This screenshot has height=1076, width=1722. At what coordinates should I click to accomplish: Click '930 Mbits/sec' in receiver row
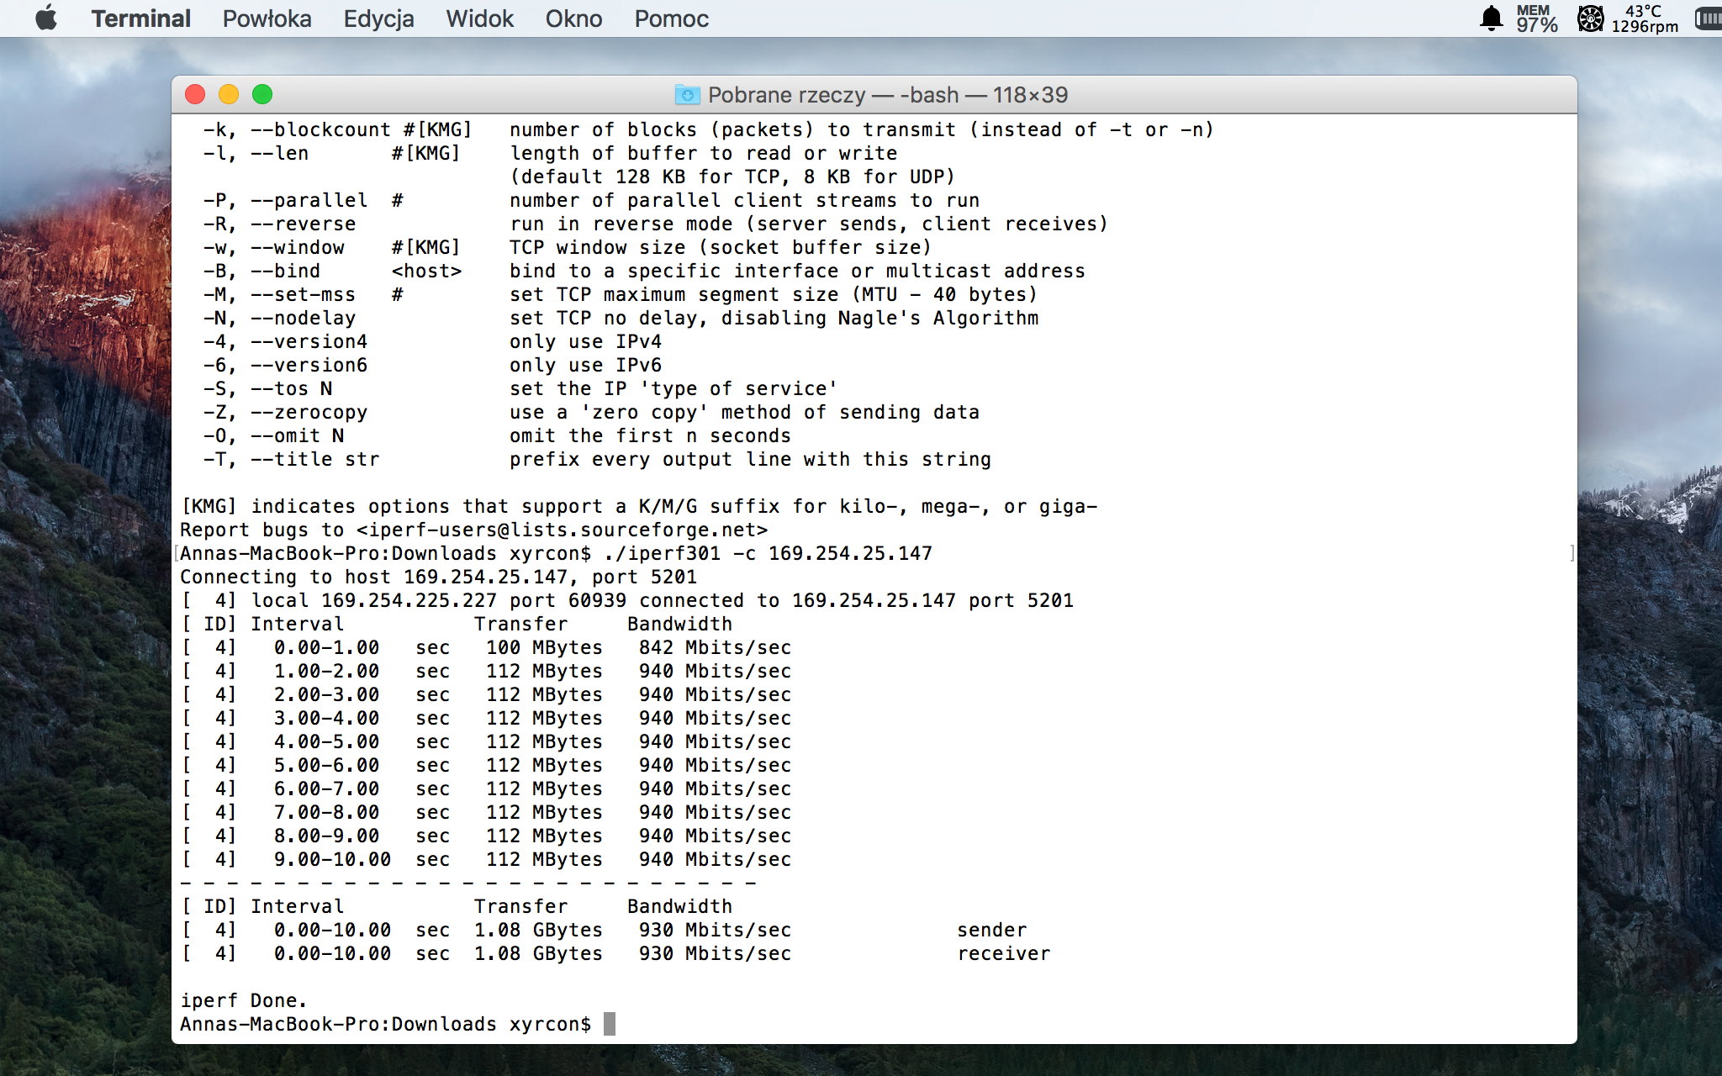tap(715, 953)
